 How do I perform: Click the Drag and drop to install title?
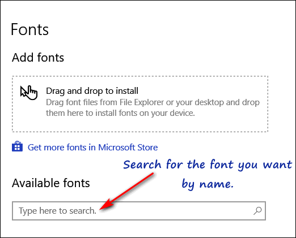(92, 91)
